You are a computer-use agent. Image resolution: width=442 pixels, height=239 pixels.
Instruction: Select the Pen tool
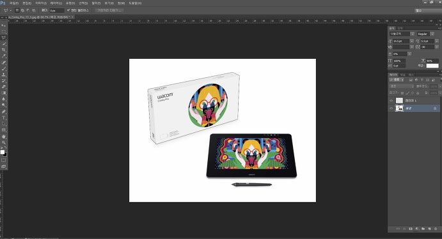click(x=4, y=112)
